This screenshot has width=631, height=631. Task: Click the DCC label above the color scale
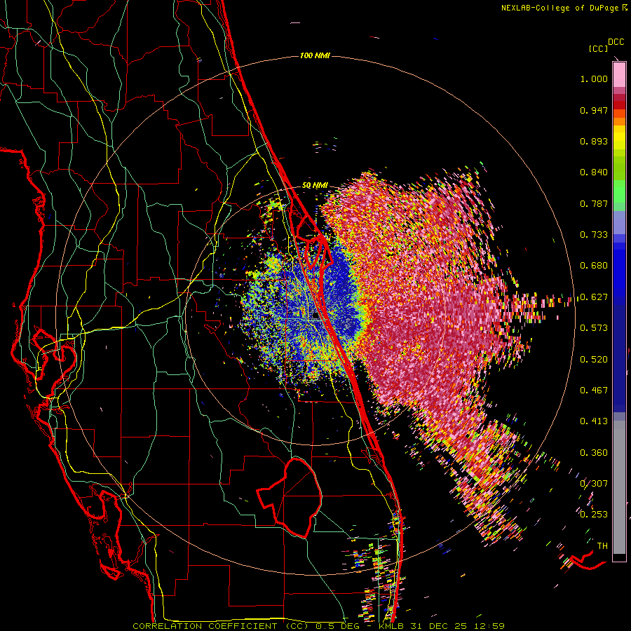click(x=616, y=42)
